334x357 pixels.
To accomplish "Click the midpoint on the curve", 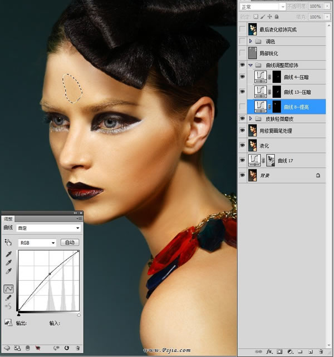I will coord(50,274).
